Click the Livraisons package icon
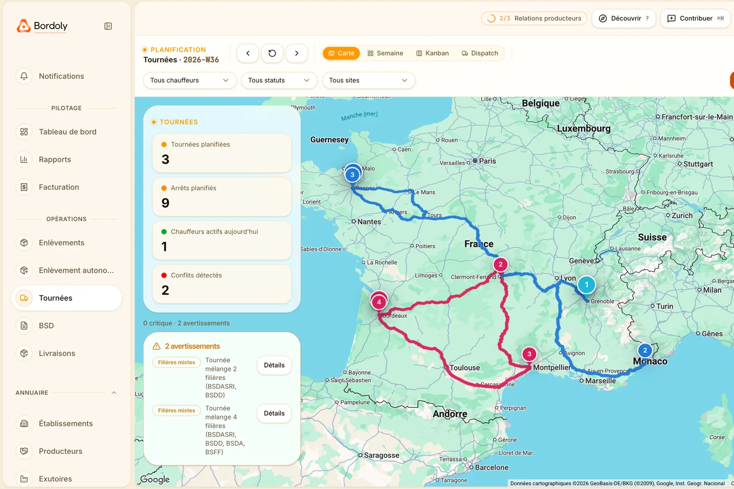The width and height of the screenshot is (734, 489). [24, 353]
